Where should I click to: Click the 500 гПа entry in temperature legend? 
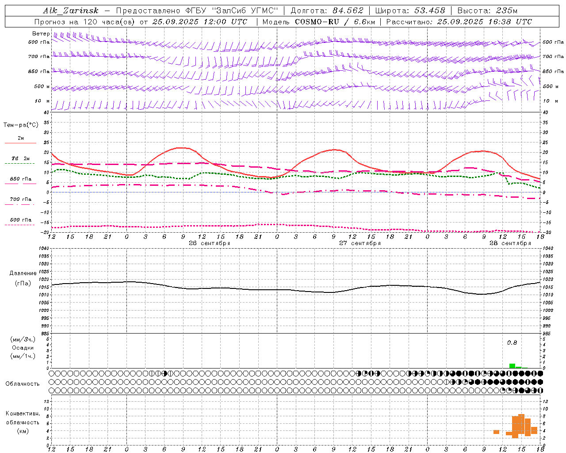pos(20,220)
